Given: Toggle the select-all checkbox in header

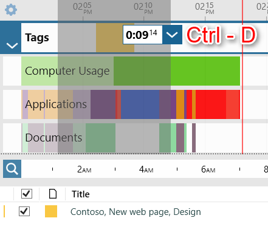Looking at the screenshot, I should click(27, 194).
